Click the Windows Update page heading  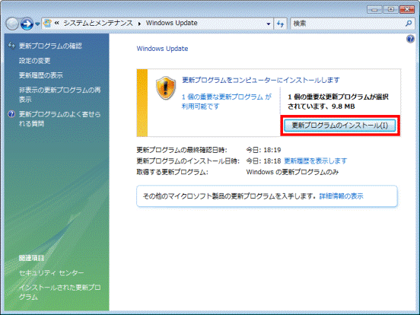[162, 49]
